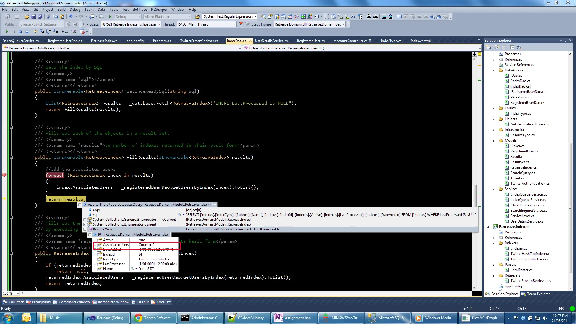Click the code editor vertical scrollbar thumb
Image resolution: width=576 pixels, height=324 pixels.
coord(474,196)
